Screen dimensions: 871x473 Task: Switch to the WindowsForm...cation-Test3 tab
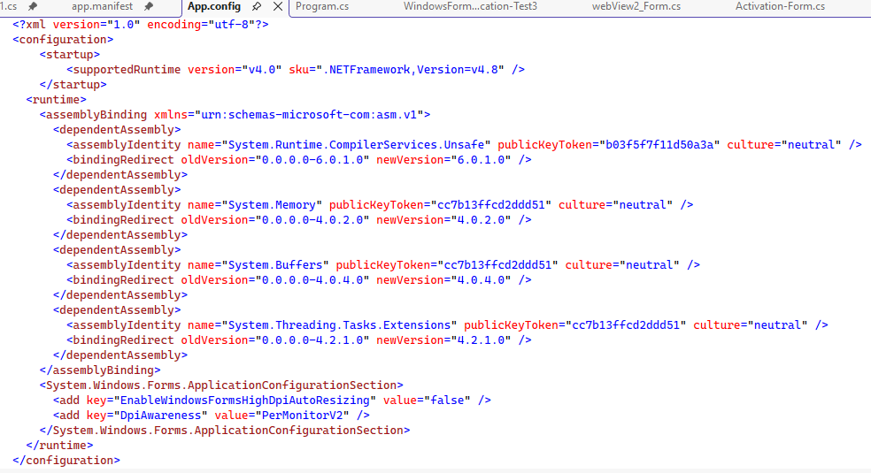tap(470, 7)
